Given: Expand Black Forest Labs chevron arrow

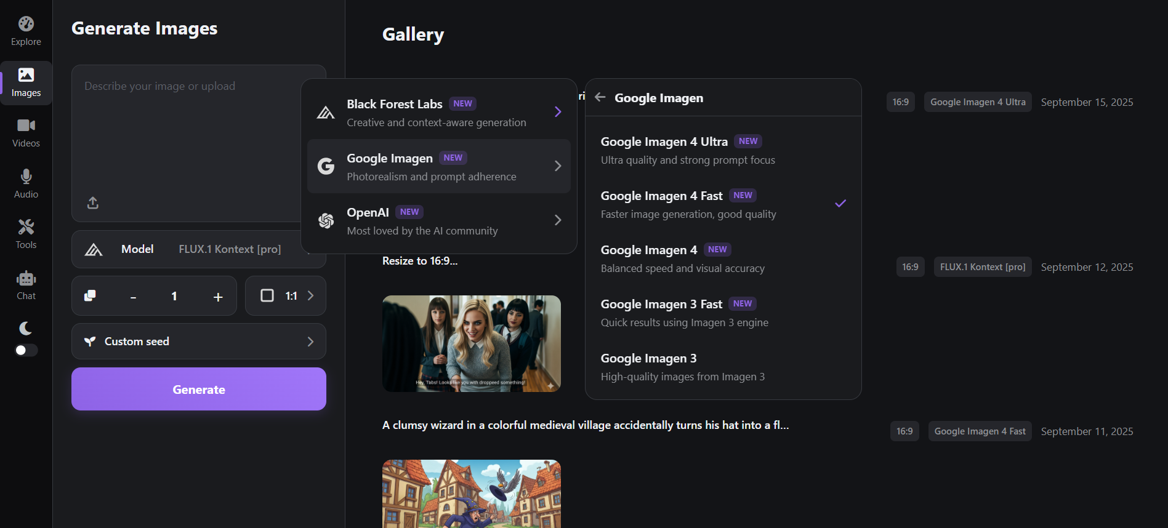Looking at the screenshot, I should click(x=558, y=112).
